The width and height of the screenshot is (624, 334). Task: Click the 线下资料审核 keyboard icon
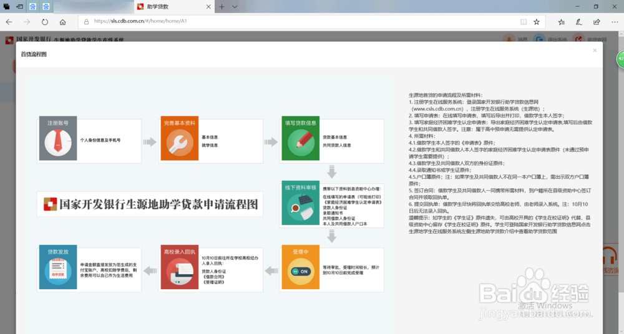tap(301, 207)
